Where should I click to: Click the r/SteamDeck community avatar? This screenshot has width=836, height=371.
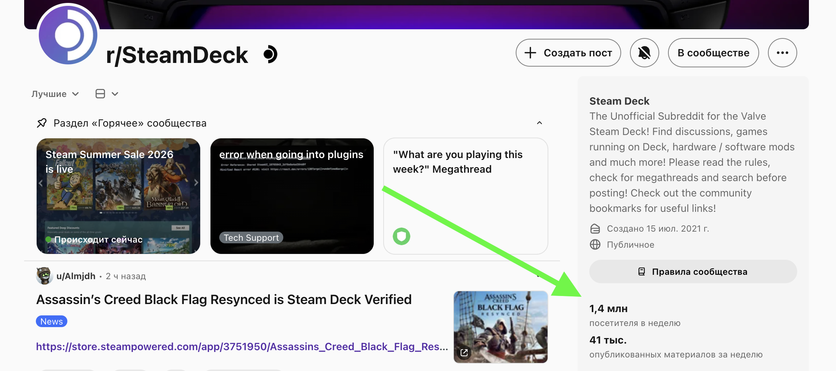click(68, 35)
